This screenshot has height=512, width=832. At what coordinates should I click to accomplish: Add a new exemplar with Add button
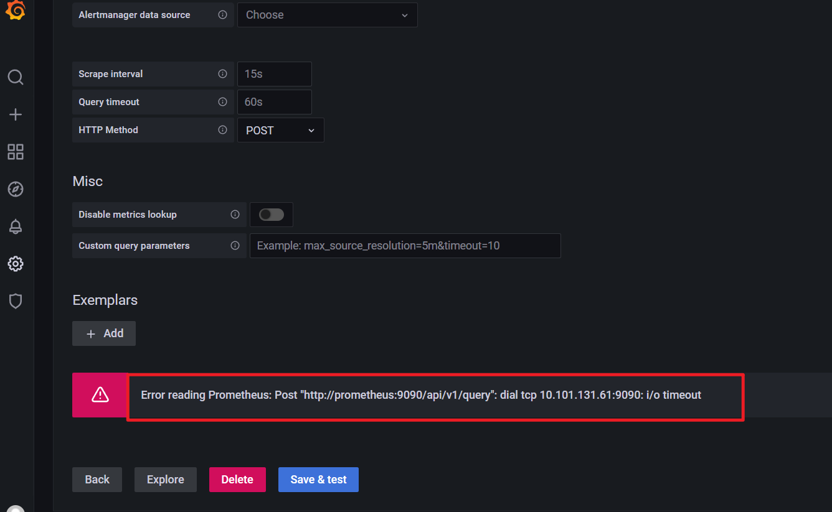pos(104,333)
